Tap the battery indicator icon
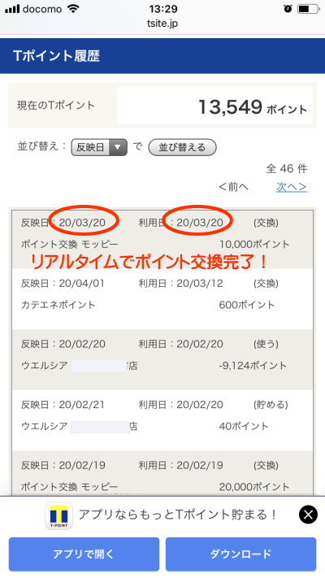Screen dimensions: 325x578 click(x=308, y=9)
